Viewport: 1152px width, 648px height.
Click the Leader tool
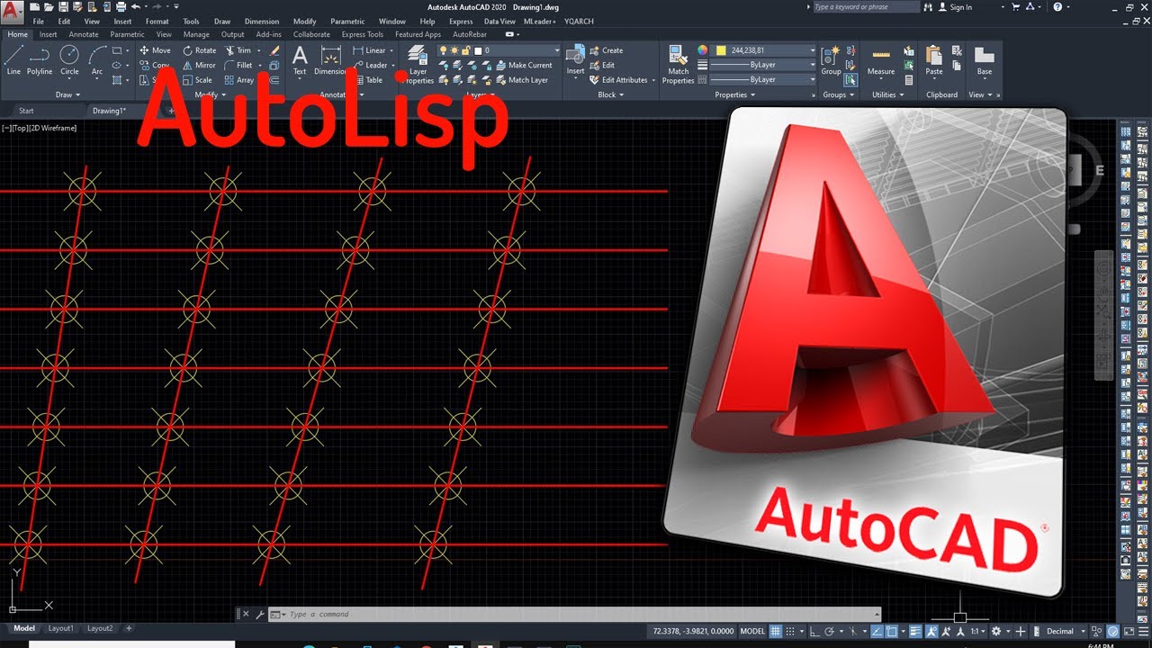click(x=370, y=65)
